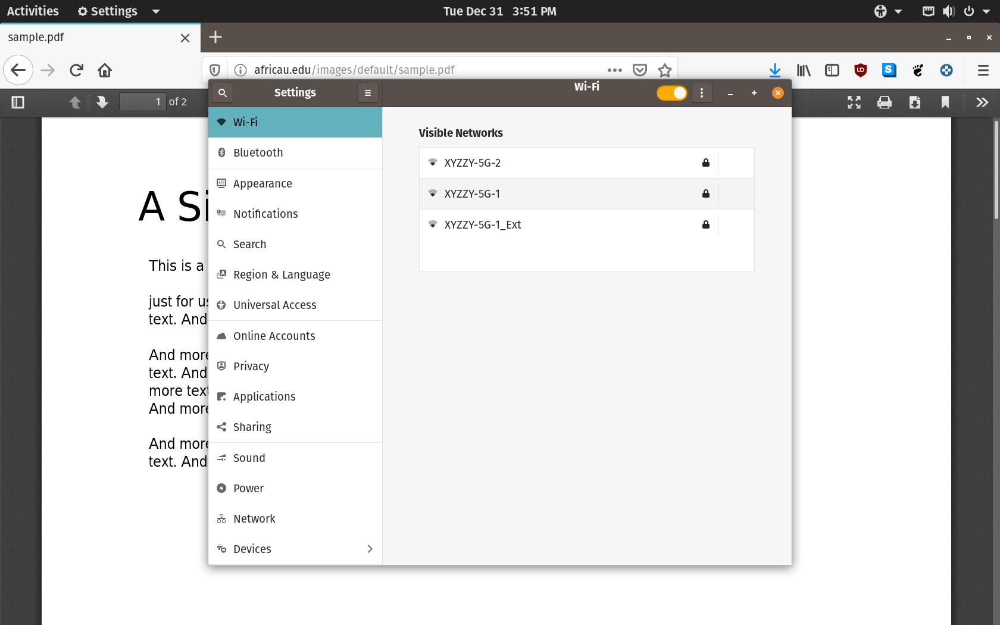Open the system status menu chevron
This screenshot has height=625, width=1000.
(986, 11)
